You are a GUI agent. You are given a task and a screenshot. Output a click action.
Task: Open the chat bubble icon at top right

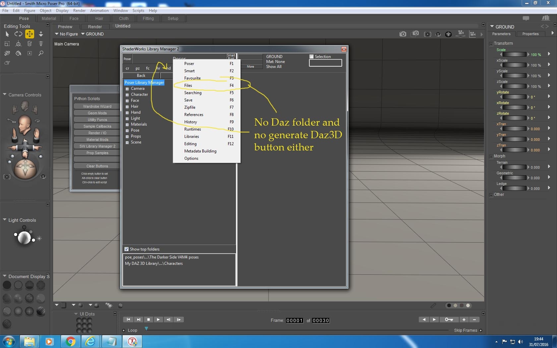click(x=526, y=18)
